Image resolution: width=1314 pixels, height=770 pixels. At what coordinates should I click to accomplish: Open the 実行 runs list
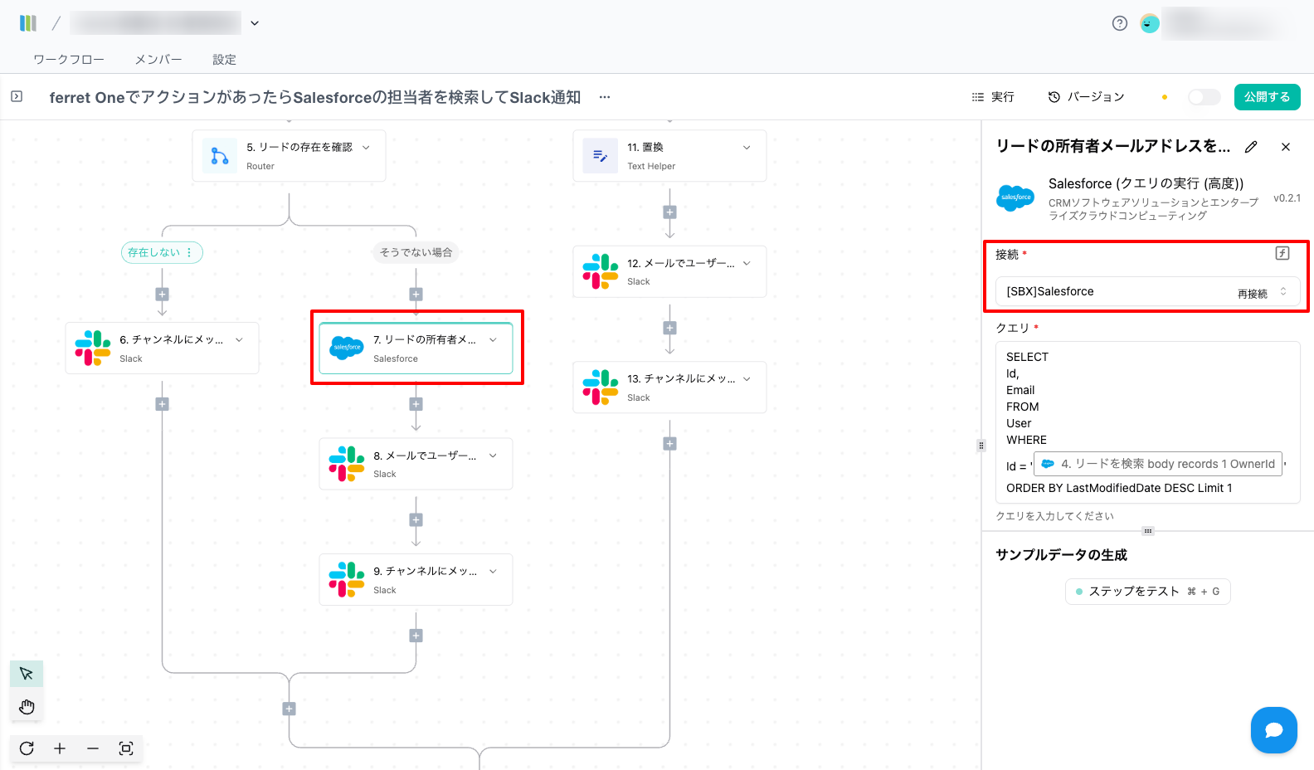click(x=993, y=97)
